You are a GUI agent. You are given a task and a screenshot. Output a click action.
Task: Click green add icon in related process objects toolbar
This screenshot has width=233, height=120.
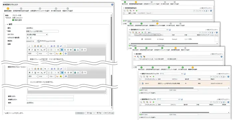tap(153, 77)
